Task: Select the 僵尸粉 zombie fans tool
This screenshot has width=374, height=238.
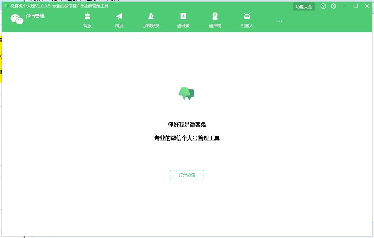Action: (x=215, y=20)
